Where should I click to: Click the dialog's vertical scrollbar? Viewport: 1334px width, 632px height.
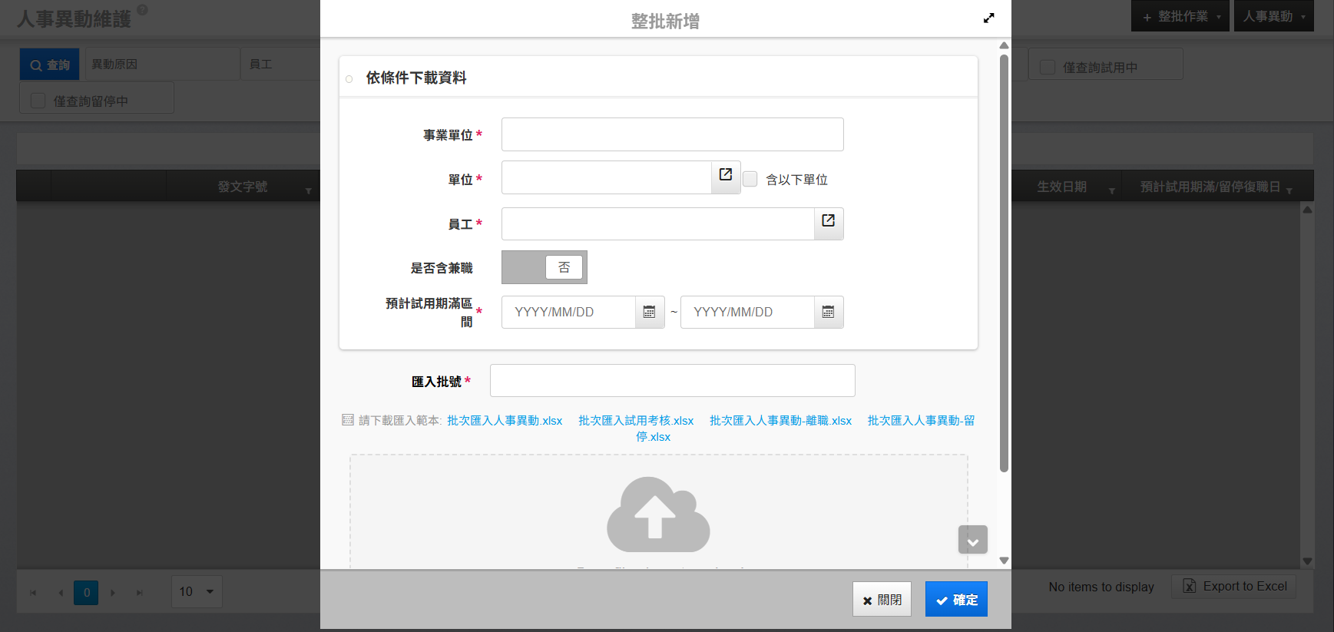pos(1004,261)
